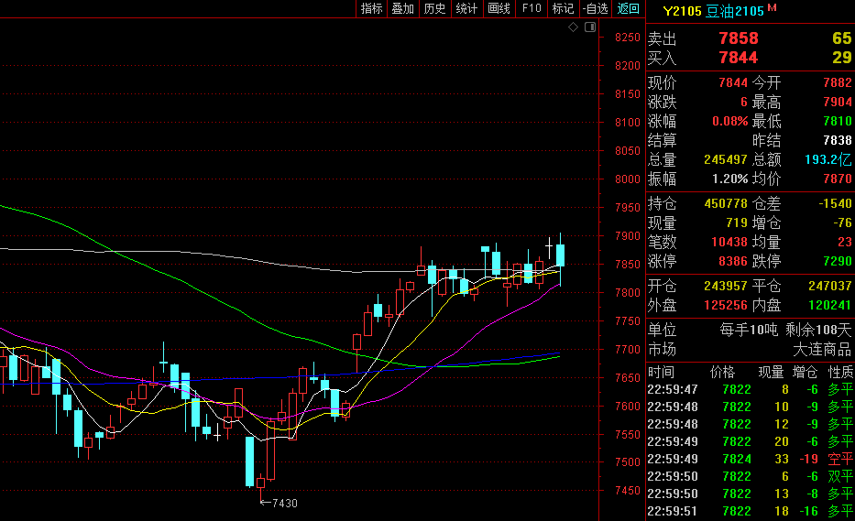
Task: Open the 叠加 overlay menu
Action: [x=403, y=9]
